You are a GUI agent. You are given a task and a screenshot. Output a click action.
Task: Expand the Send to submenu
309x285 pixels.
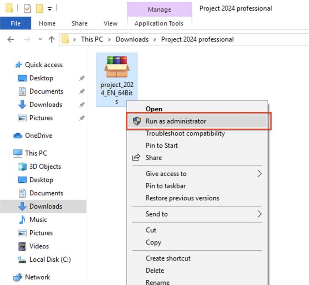(x=197, y=214)
